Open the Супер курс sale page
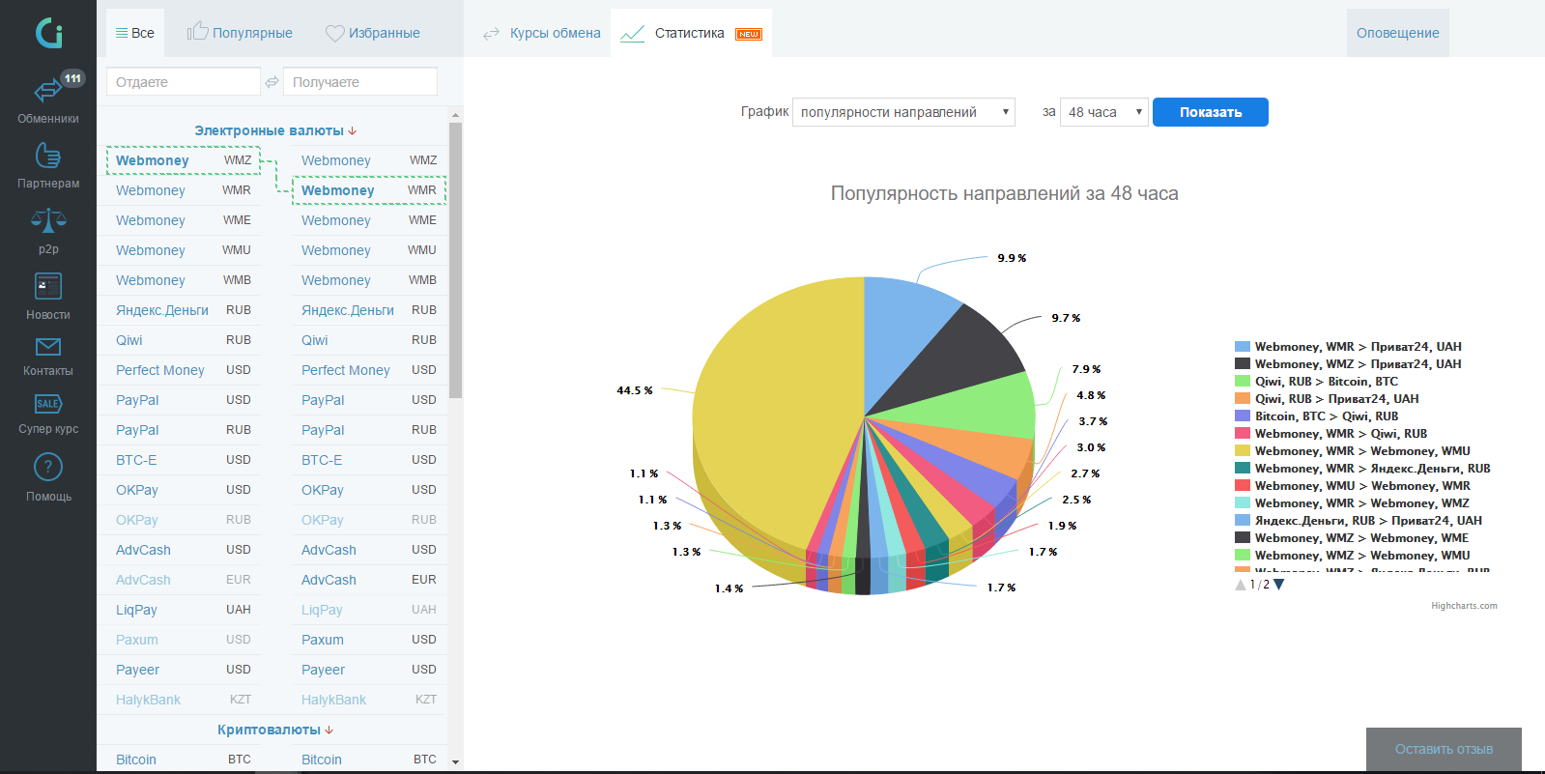 pyautogui.click(x=48, y=415)
